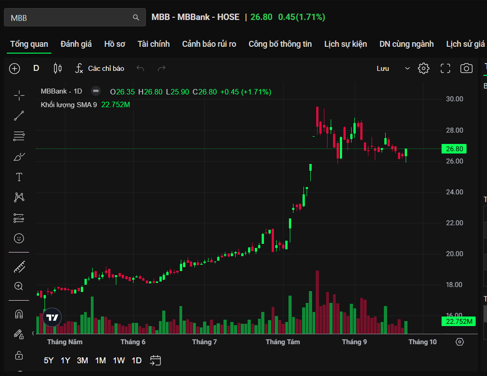Image resolution: width=487 pixels, height=376 pixels.
Task: Switch to the Đánh giá tab
Action: (76, 44)
